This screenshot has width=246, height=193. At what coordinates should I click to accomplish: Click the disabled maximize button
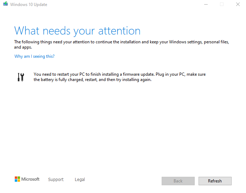click(x=222, y=4)
